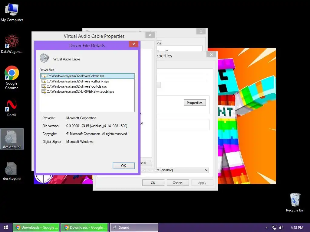Launch Google Chrome from the desktop

tap(12, 77)
